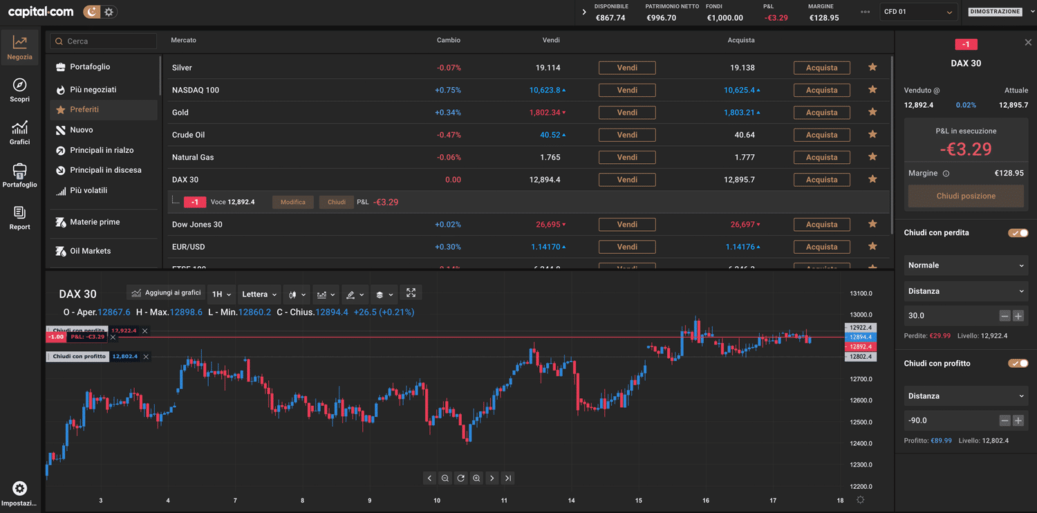Click Vendi button for Gold
Screen dimensions: 1037x513
tap(627, 113)
